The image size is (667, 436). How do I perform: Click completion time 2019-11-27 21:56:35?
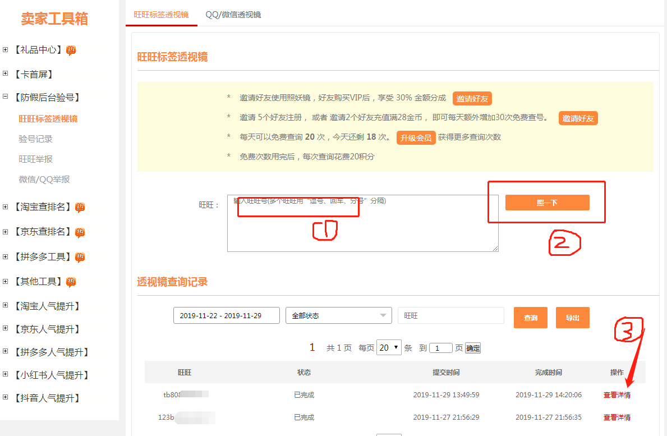coord(549,417)
